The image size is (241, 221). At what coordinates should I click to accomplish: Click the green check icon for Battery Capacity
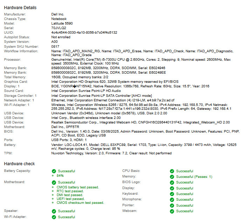coord(54,171)
